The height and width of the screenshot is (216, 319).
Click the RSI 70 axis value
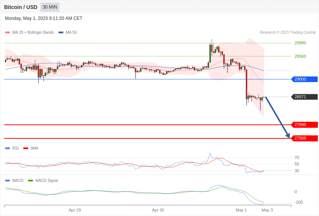click(297, 157)
